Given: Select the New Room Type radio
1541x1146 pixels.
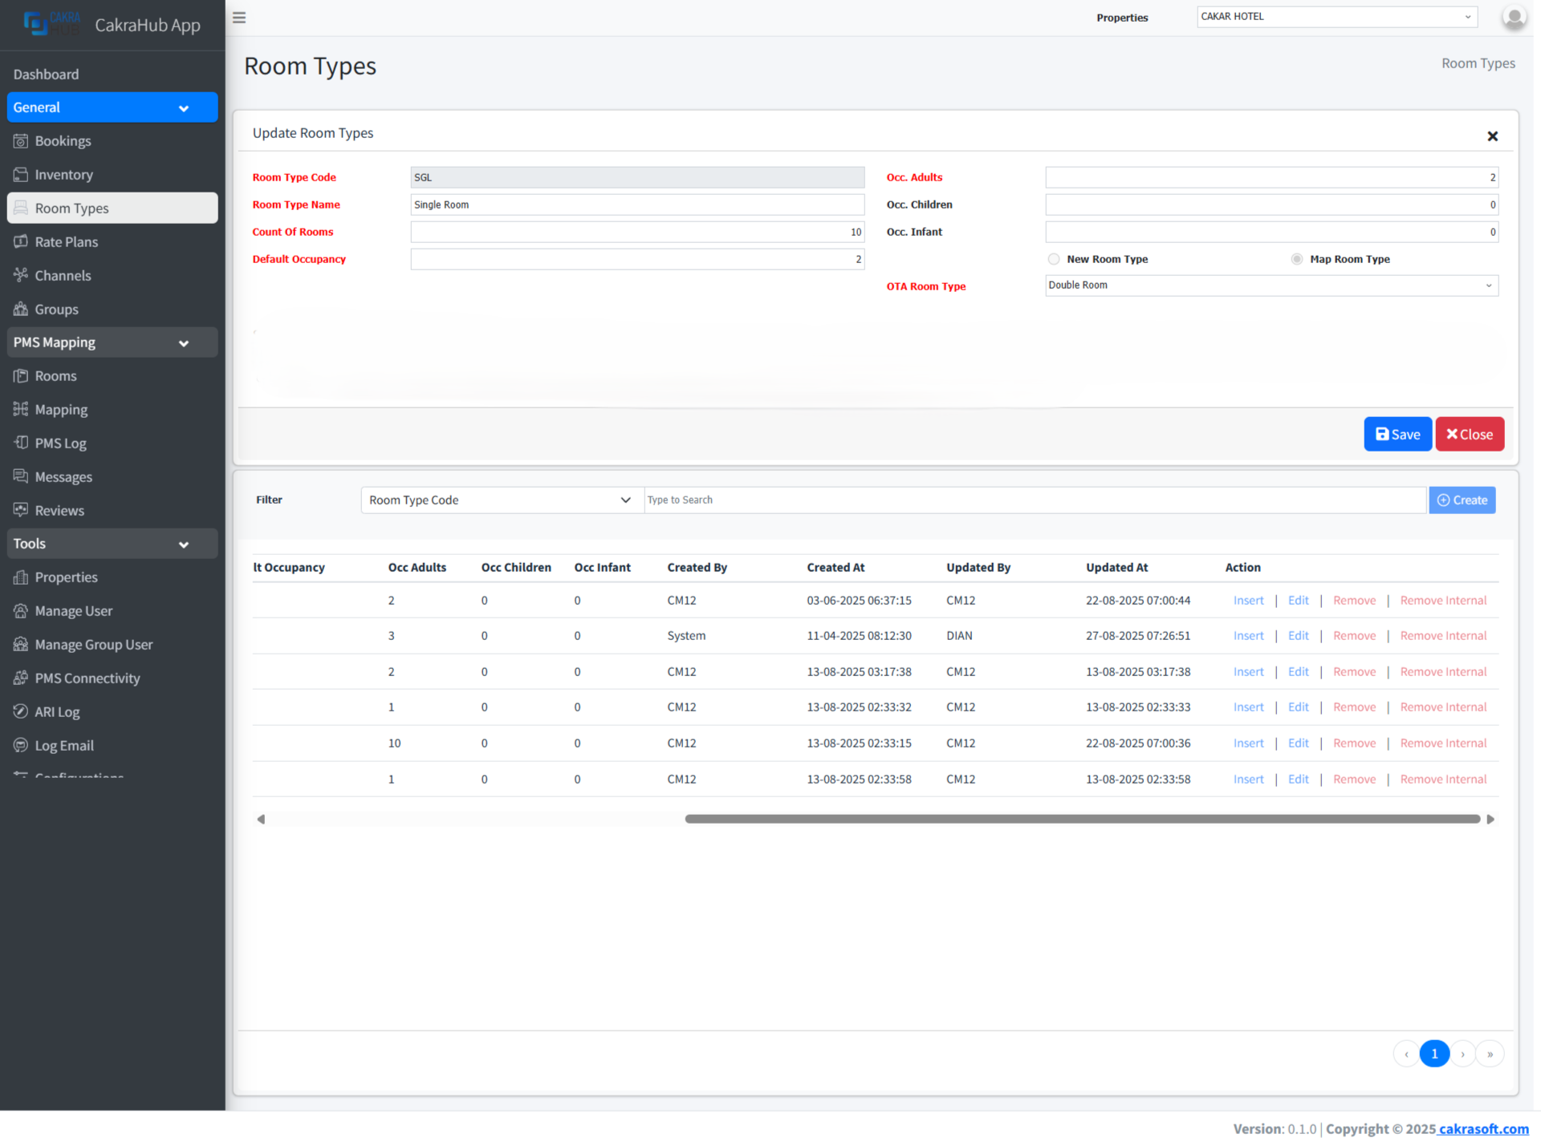Looking at the screenshot, I should click(1053, 259).
